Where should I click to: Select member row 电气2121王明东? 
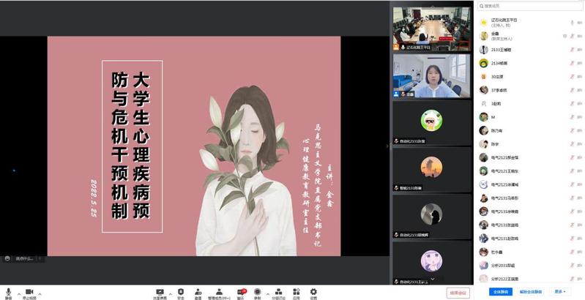click(x=531, y=171)
